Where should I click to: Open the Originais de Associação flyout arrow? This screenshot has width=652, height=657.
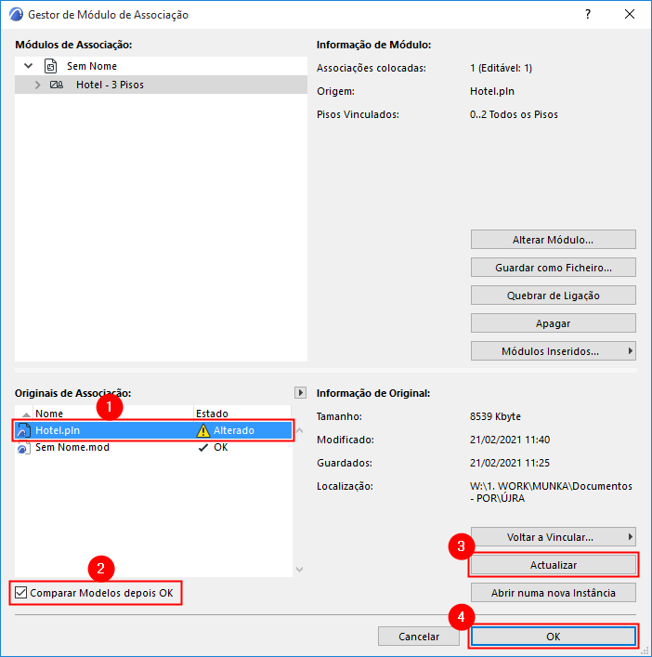pyautogui.click(x=300, y=392)
